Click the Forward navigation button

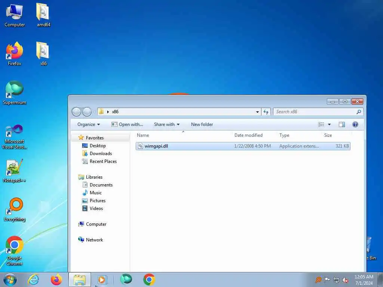click(x=87, y=112)
